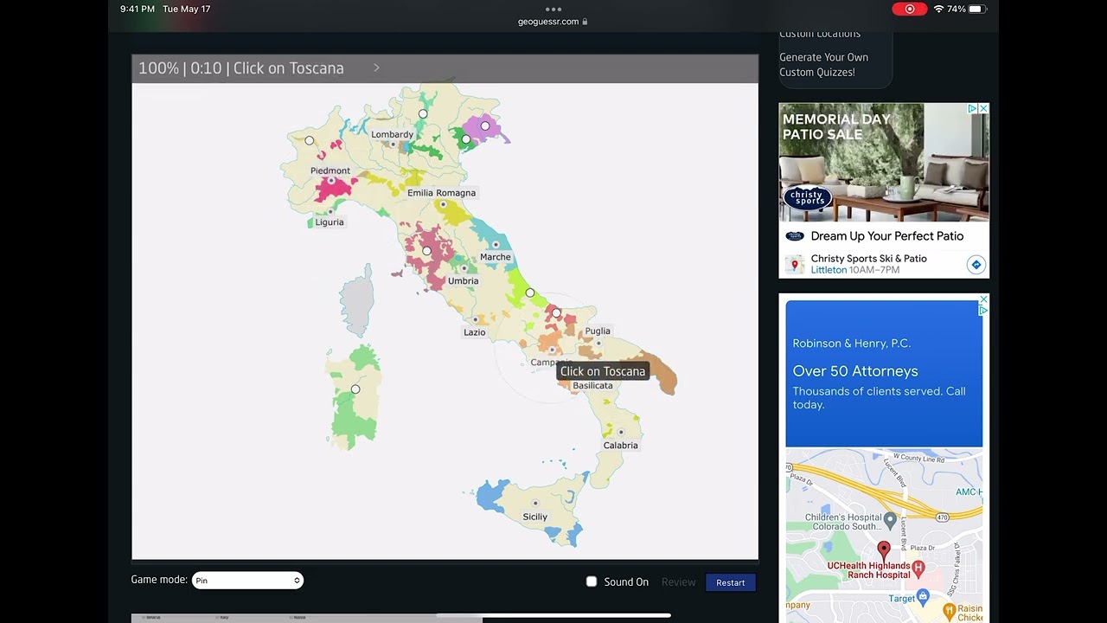Tap the three-dot multitasking menu at top
The width and height of the screenshot is (1107, 623).
point(553,10)
